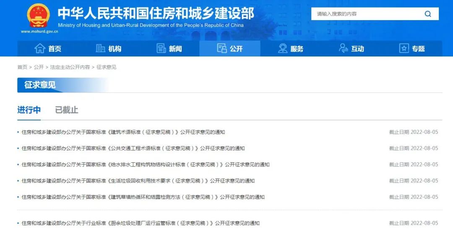Open the 建筑术语标准 notice link
This screenshot has height=233, width=453.
(123, 132)
